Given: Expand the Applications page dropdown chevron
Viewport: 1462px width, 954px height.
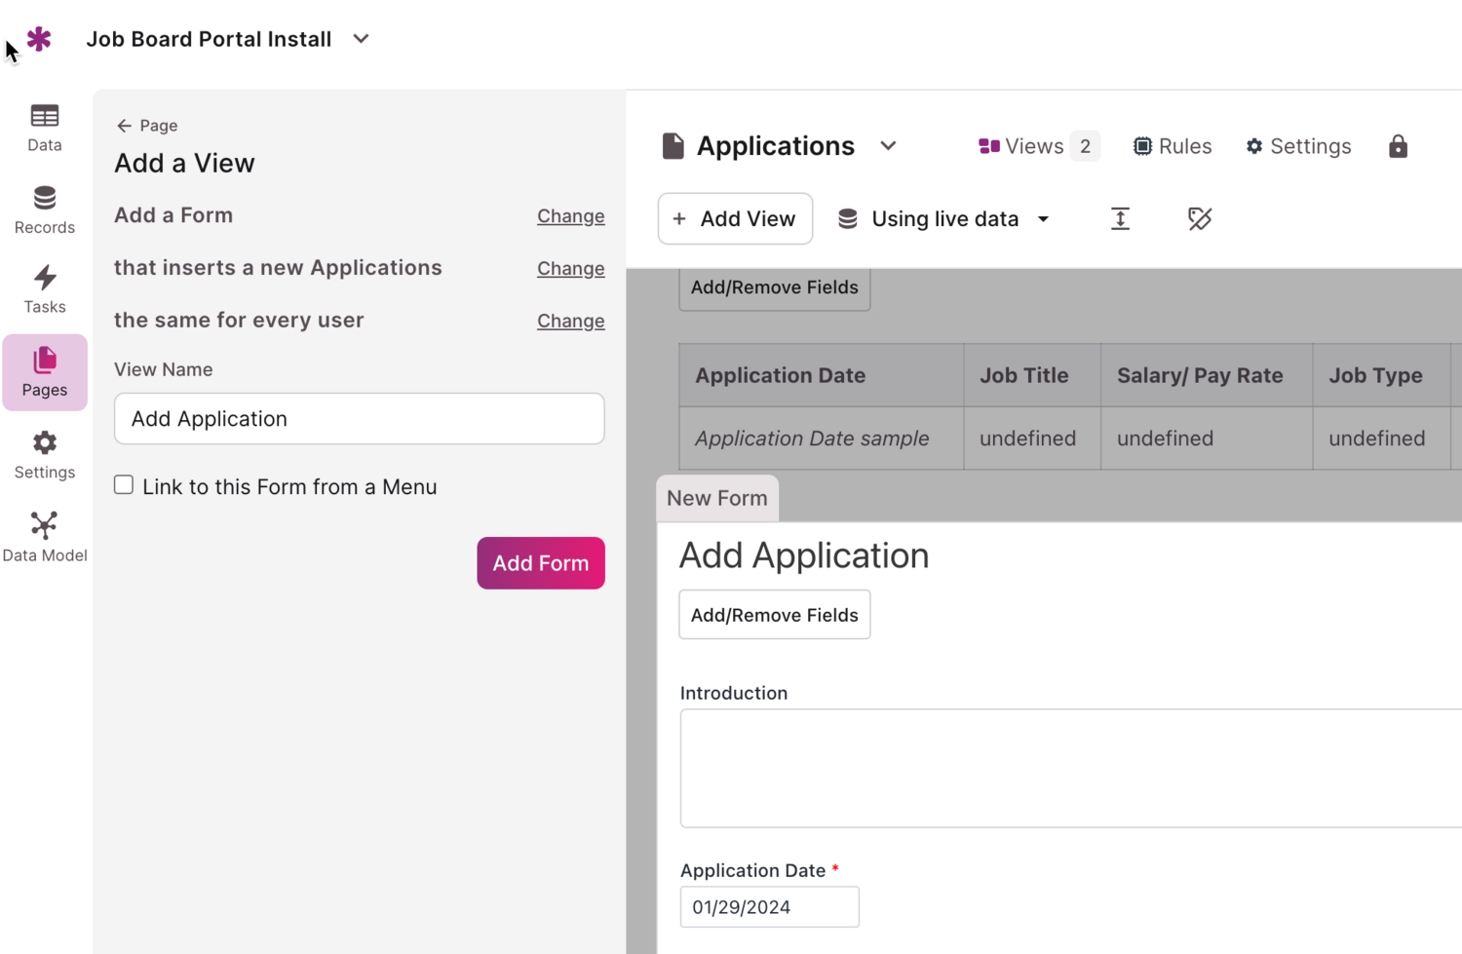Looking at the screenshot, I should (888, 146).
